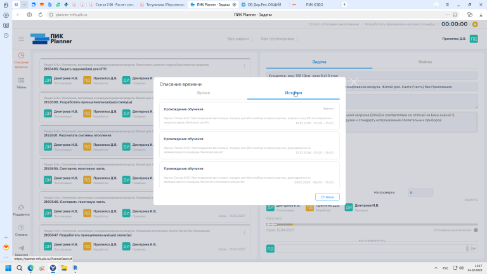Open Списание времени in the sidebar
The height and width of the screenshot is (274, 487).
coord(21,60)
